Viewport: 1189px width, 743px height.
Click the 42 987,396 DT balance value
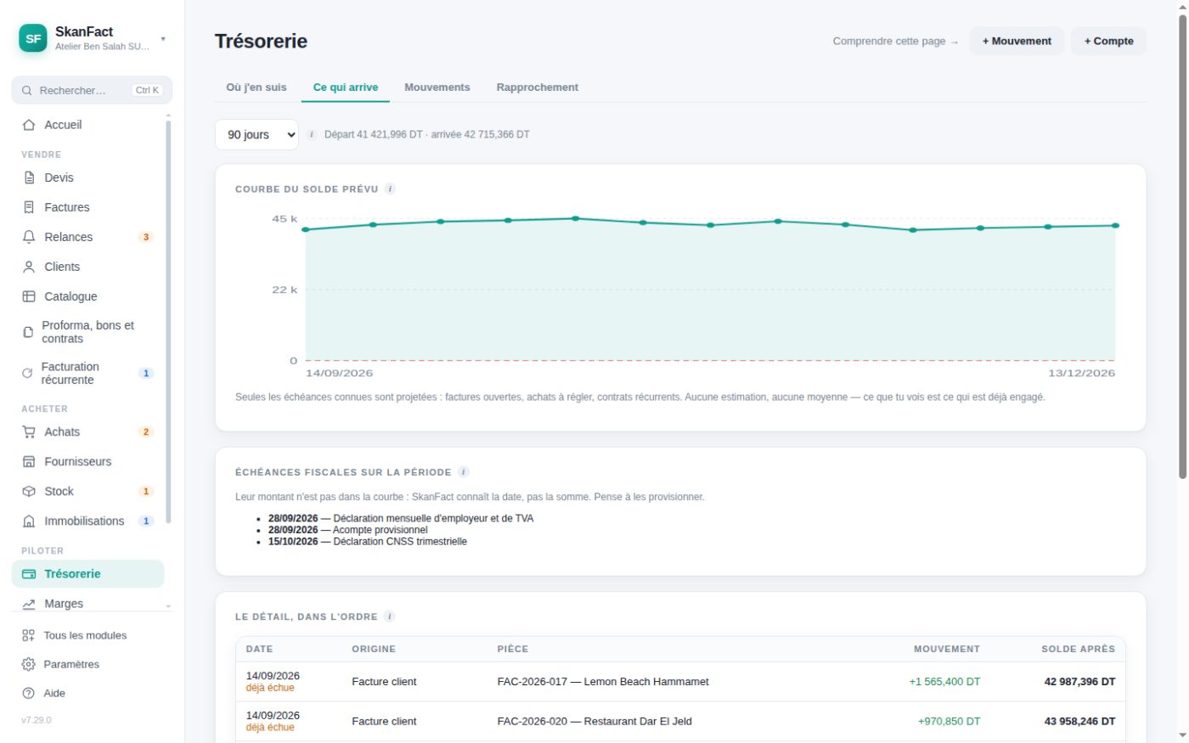[1079, 682]
